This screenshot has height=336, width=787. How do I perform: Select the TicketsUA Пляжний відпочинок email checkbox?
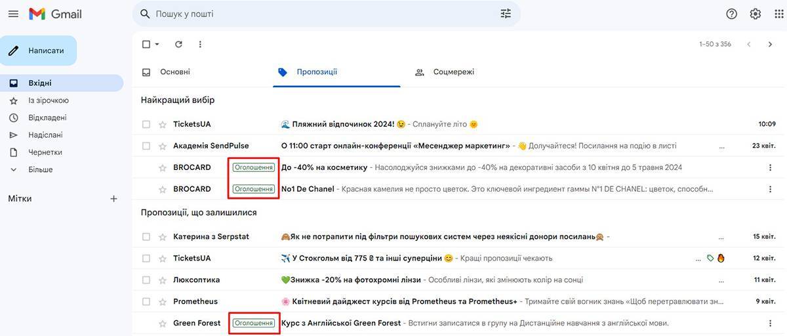point(146,124)
